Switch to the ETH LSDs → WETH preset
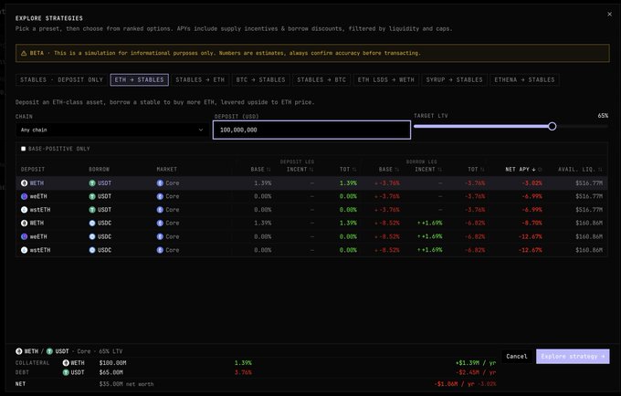621x396 pixels. tap(386, 80)
